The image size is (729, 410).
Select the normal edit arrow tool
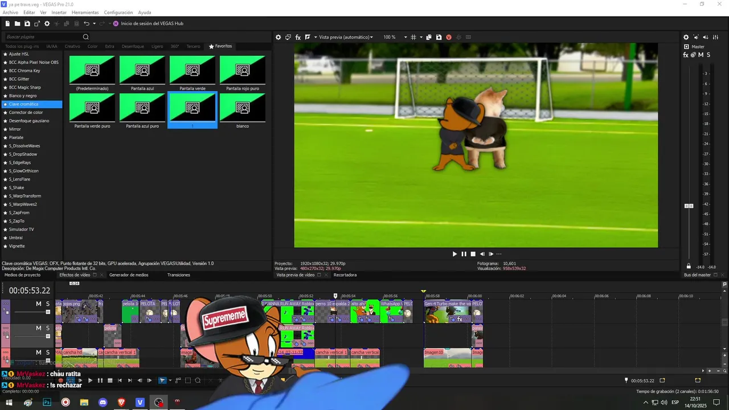(x=162, y=380)
